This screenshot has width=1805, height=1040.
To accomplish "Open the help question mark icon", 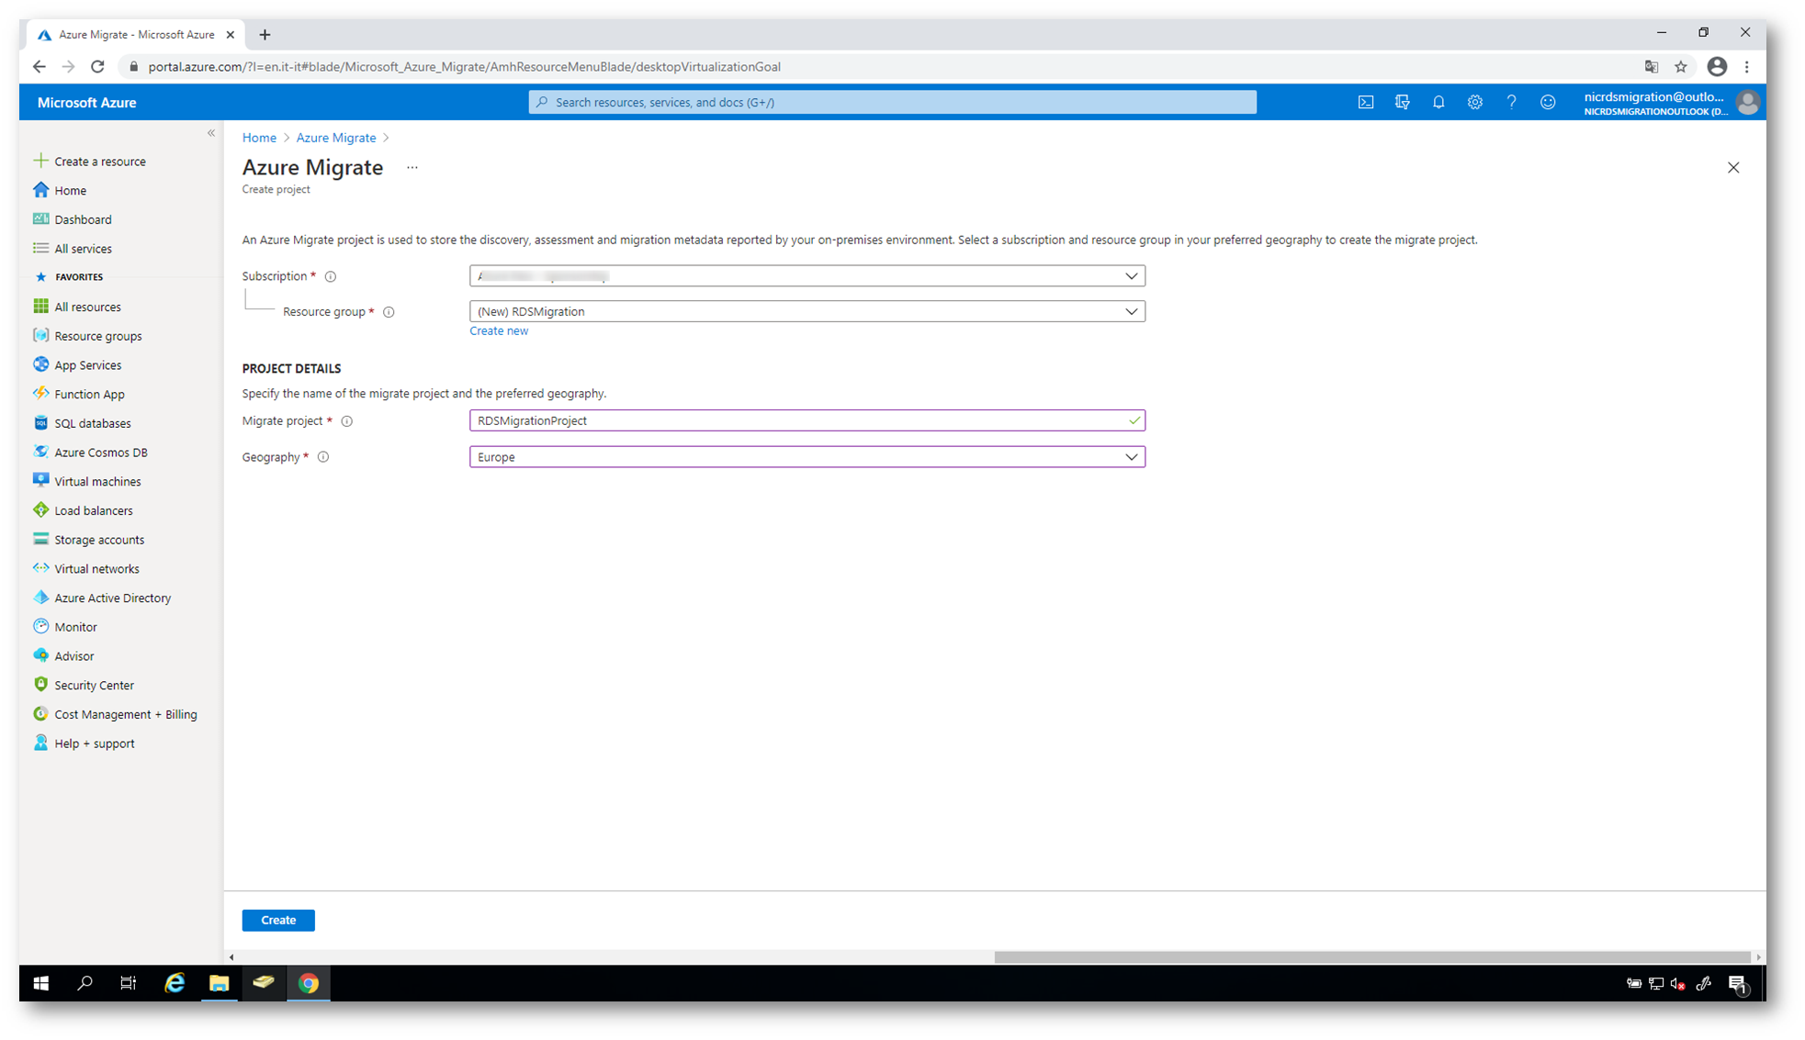I will [1511, 102].
